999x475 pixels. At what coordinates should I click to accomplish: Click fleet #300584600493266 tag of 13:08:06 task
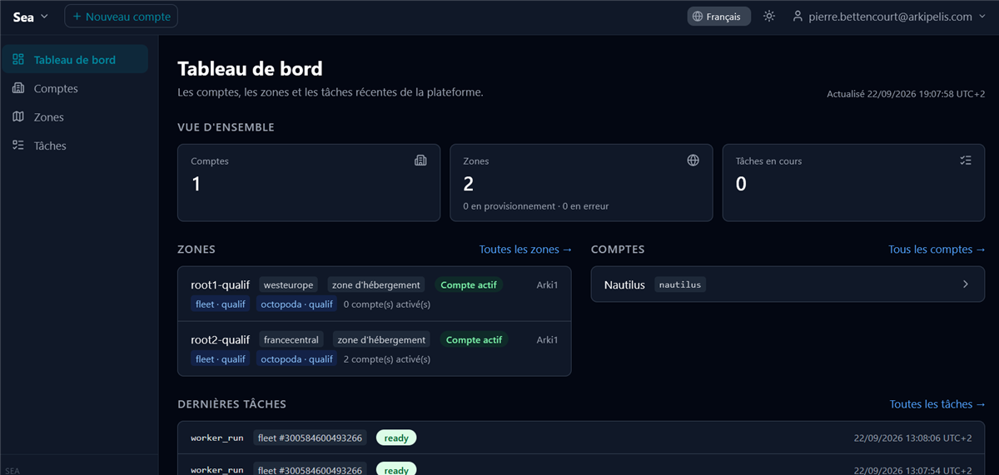coord(311,438)
